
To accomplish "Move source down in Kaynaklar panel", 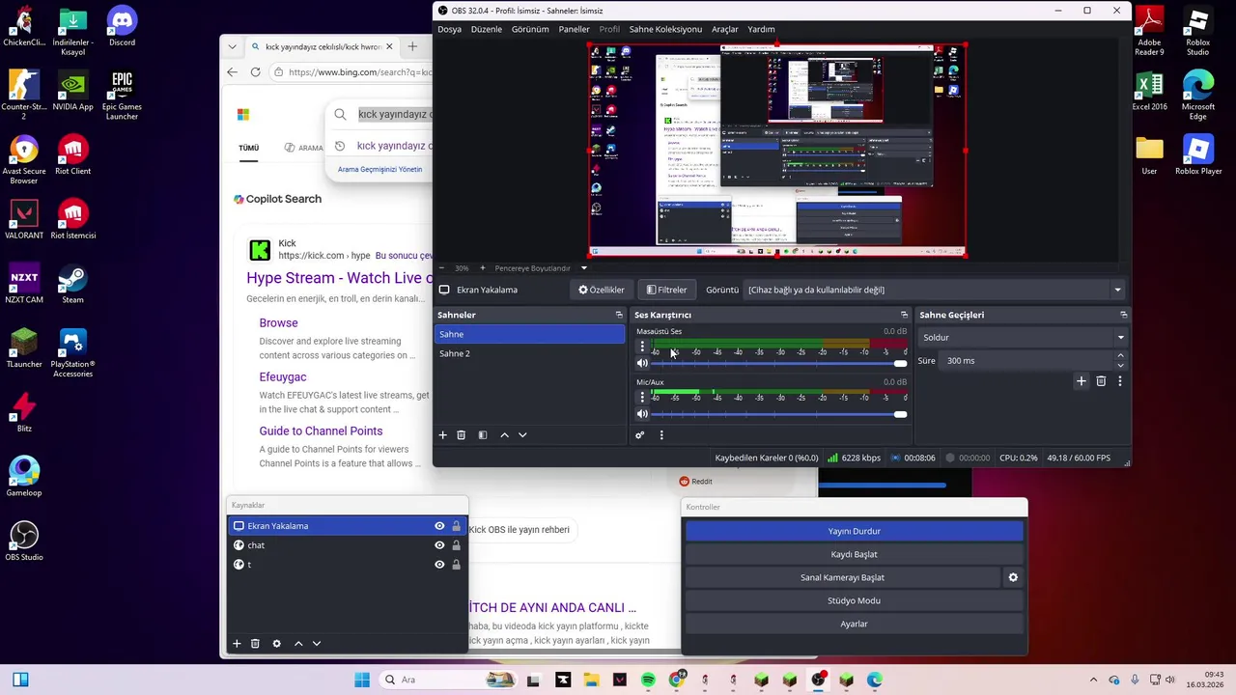I will tap(317, 644).
